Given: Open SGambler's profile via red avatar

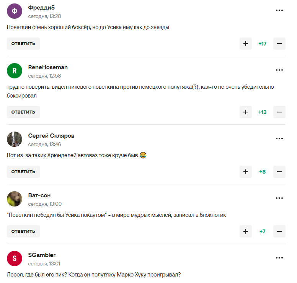Looking at the screenshot, I should tap(15, 259).
